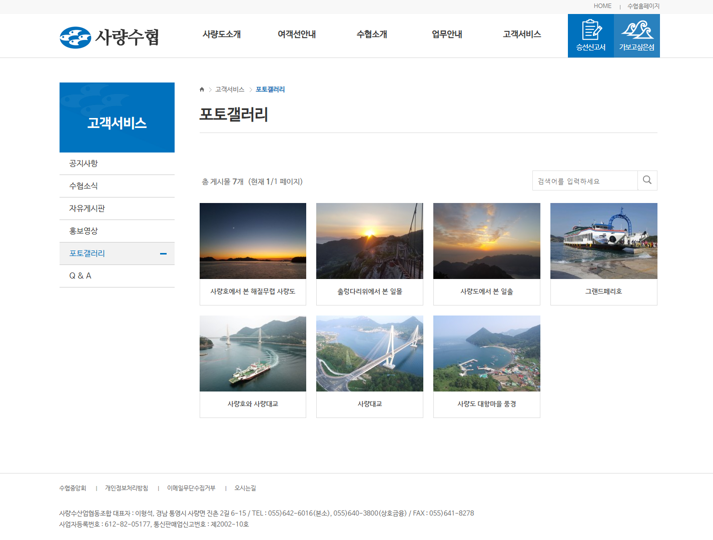The height and width of the screenshot is (540, 713).
Task: Click the search magnifier button
Action: [x=647, y=180]
